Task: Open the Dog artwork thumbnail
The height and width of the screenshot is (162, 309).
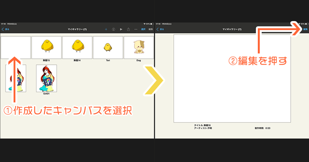Action: 139,47
